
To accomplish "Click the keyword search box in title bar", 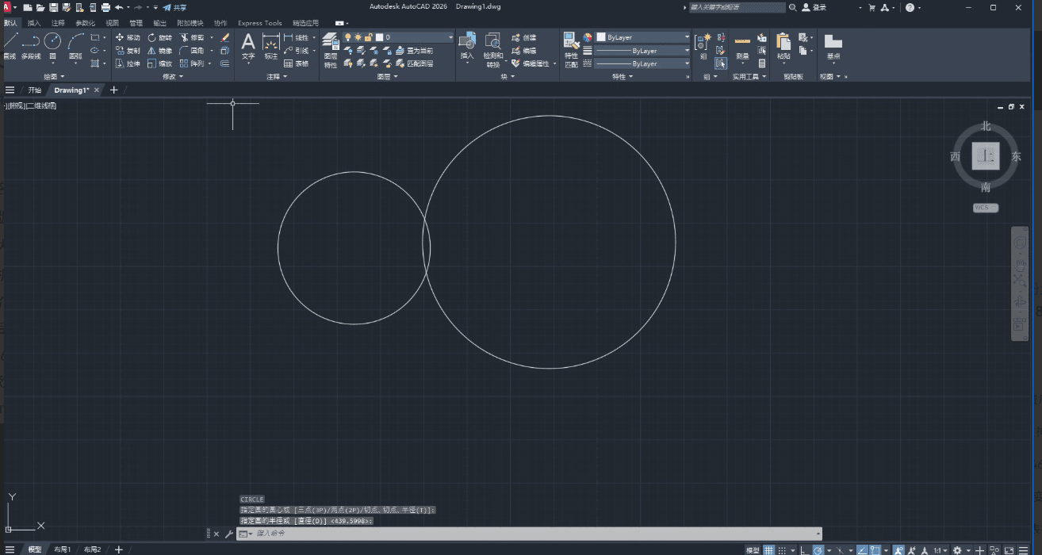I will [736, 7].
